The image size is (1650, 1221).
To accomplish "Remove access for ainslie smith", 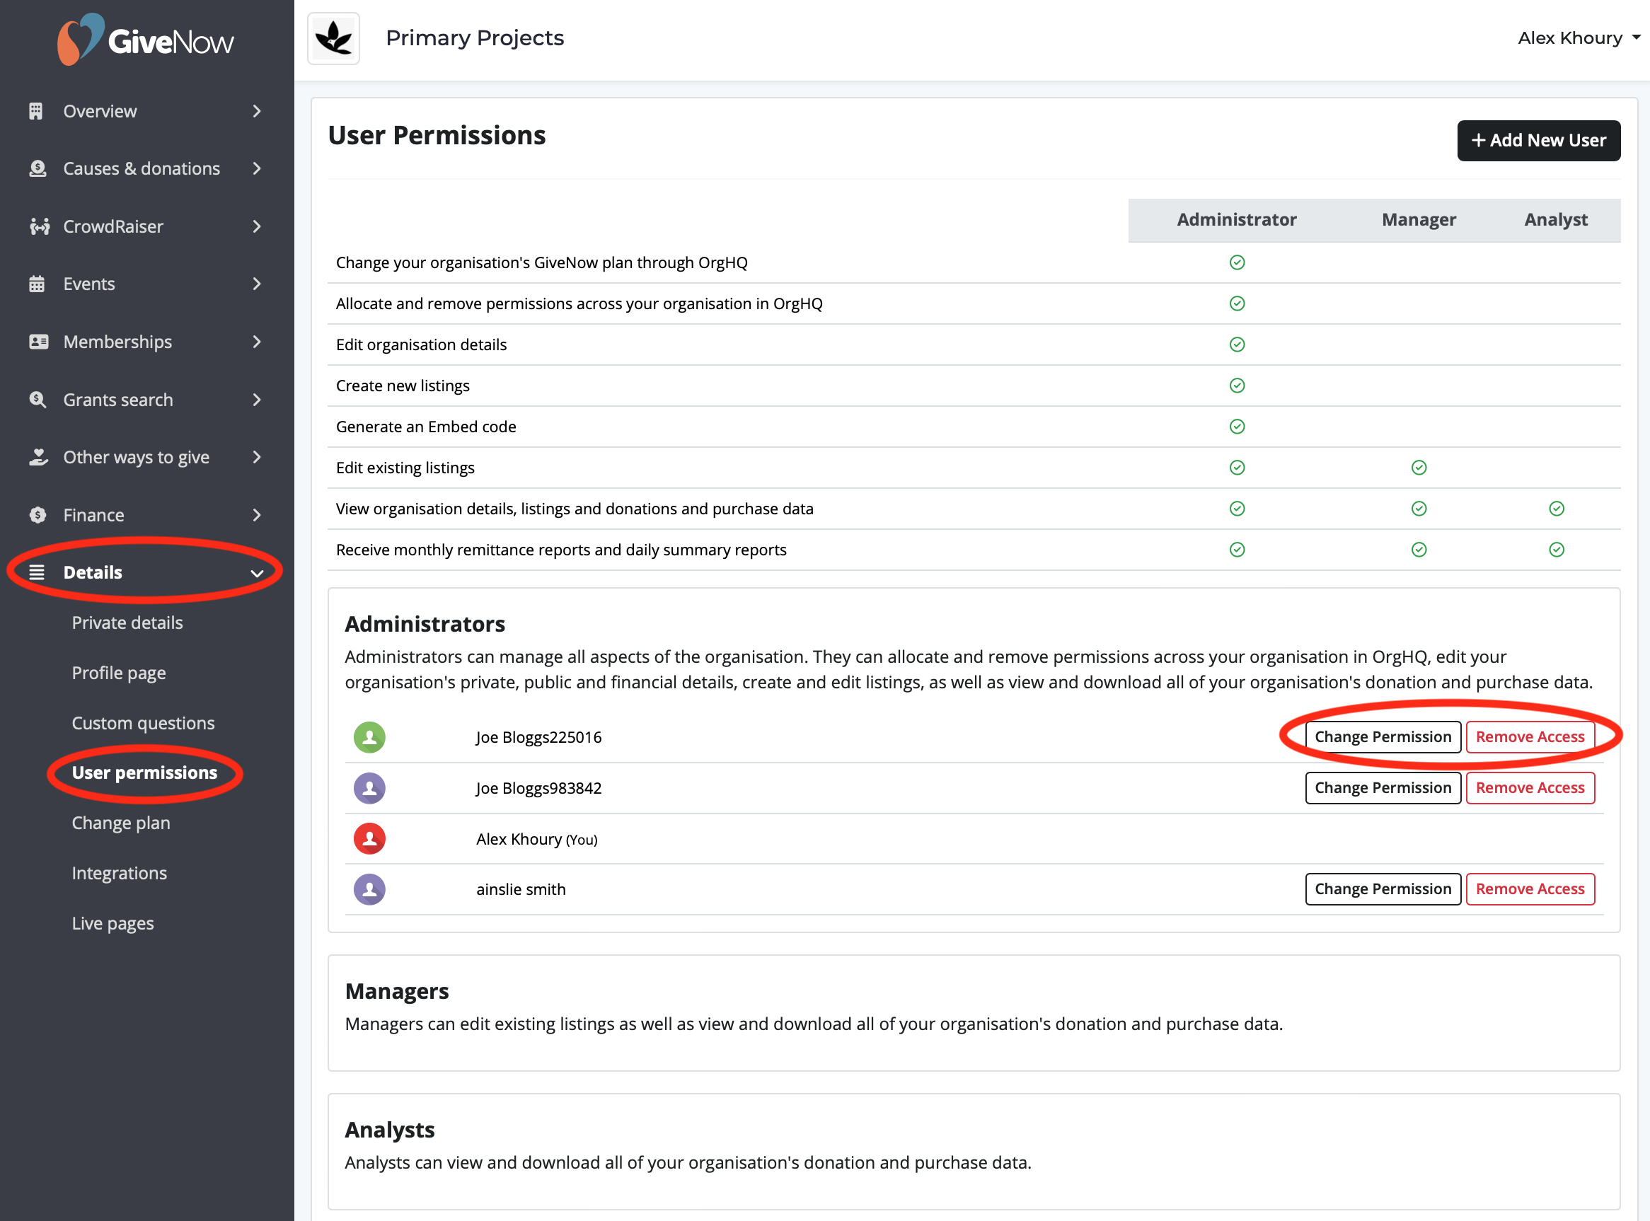I will 1530,889.
